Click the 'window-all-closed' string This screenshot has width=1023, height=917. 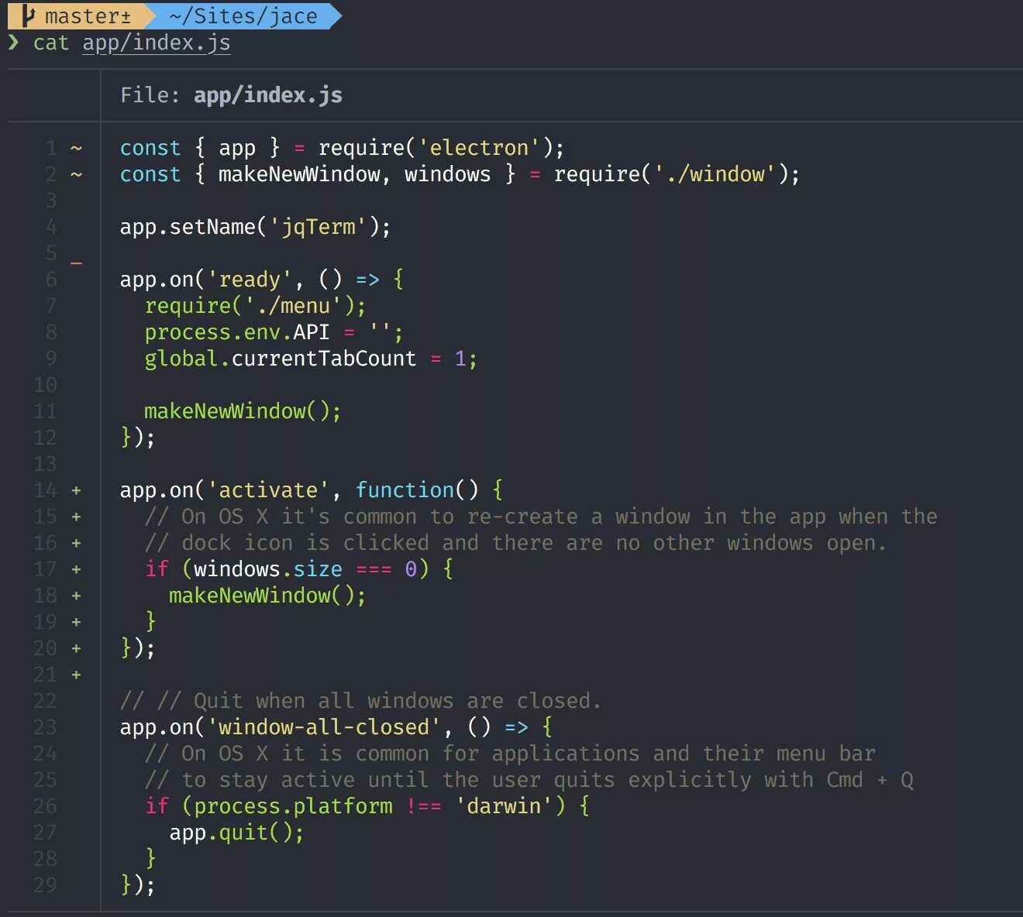tap(324, 727)
